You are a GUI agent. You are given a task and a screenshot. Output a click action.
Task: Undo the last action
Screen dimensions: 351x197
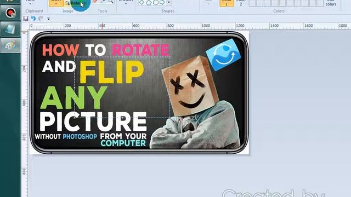33,18
